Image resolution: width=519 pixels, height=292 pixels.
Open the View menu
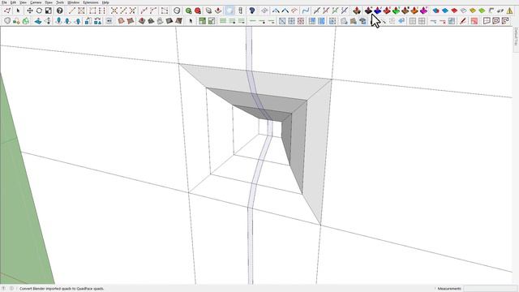23,2
